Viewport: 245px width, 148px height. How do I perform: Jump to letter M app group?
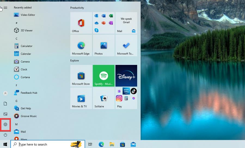tap(16, 124)
